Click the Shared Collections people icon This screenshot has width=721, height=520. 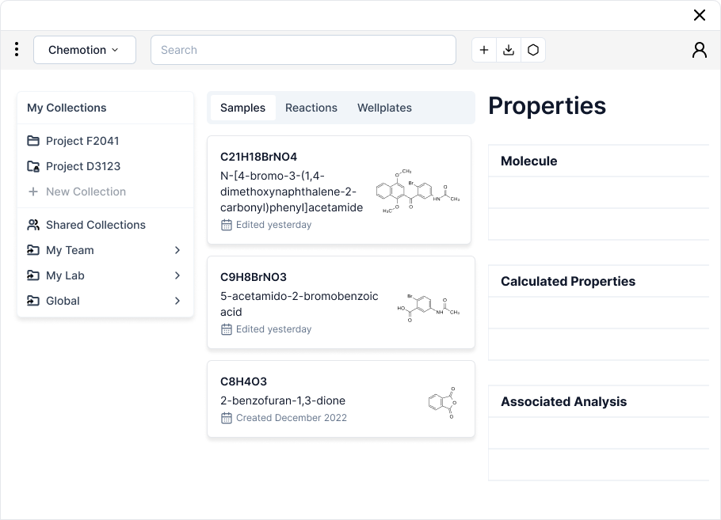[33, 225]
